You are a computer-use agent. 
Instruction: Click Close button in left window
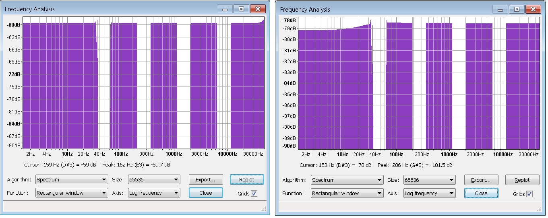click(x=206, y=193)
